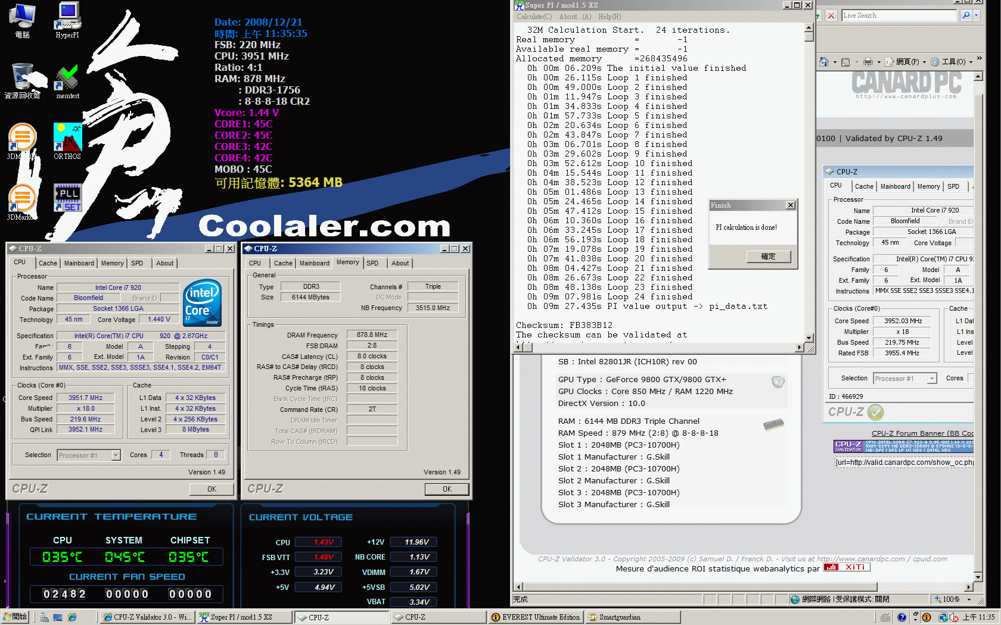
Task: Open the lower 3DMark desktop shortcut
Action: pyautogui.click(x=21, y=202)
